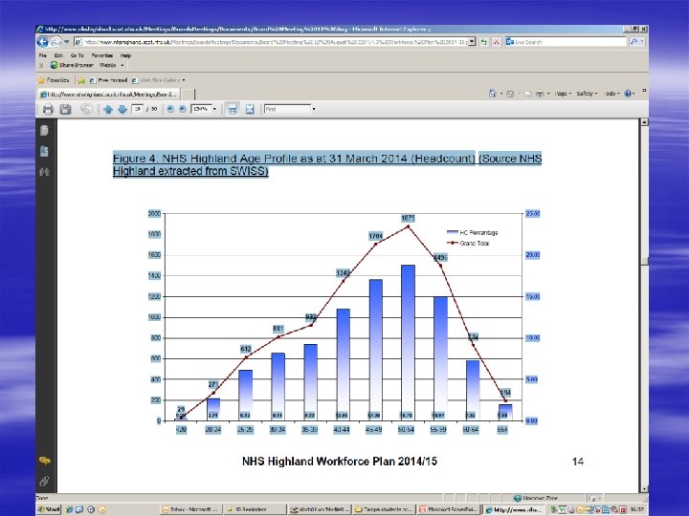Image resolution: width=689 pixels, height=516 pixels.
Task: Open the Favorites menu in menu bar
Action: click(102, 55)
